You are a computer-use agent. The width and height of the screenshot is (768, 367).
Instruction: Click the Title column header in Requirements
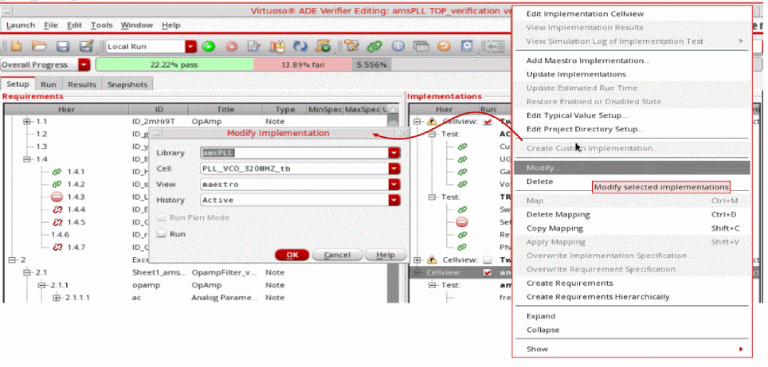pyautogui.click(x=225, y=110)
